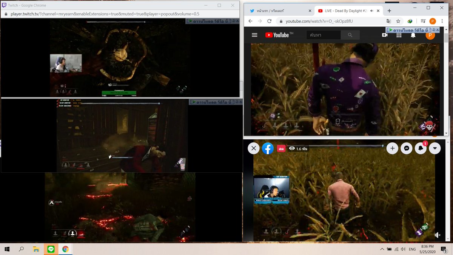Open the YouTube apps grid
Viewport: 453px width, 255px height.
(399, 35)
